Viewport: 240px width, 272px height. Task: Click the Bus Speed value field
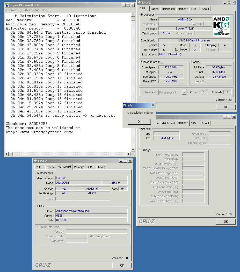click(171, 77)
